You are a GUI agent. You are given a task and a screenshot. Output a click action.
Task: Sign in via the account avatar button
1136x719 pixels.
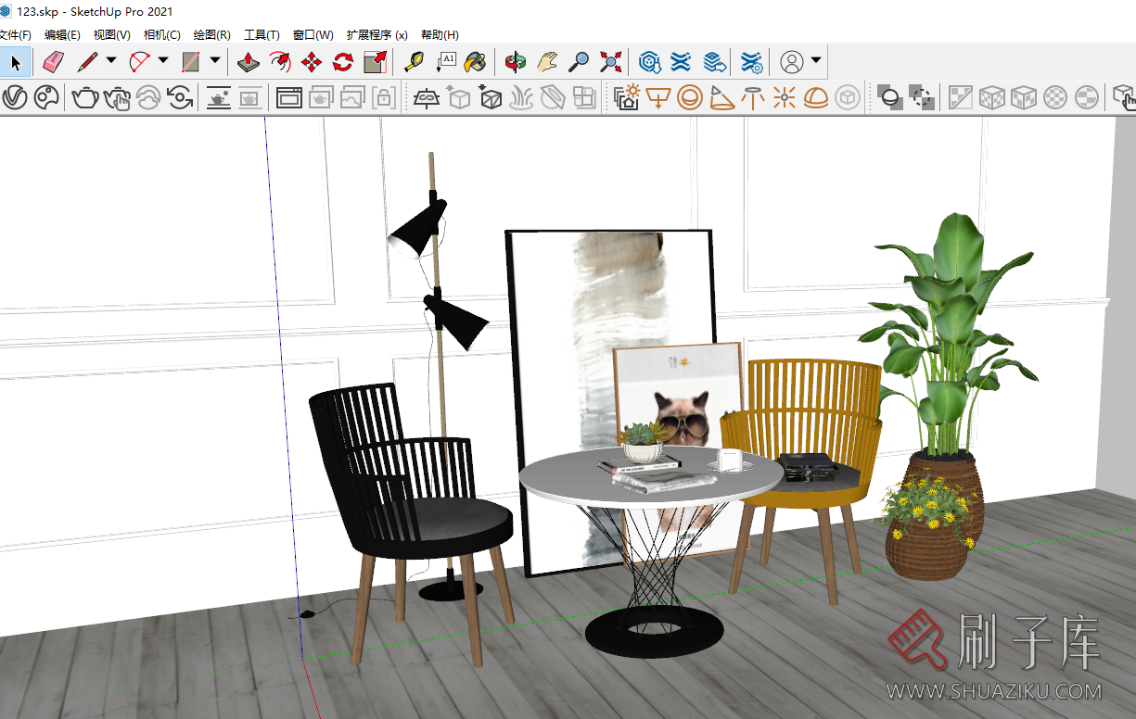pyautogui.click(x=789, y=61)
